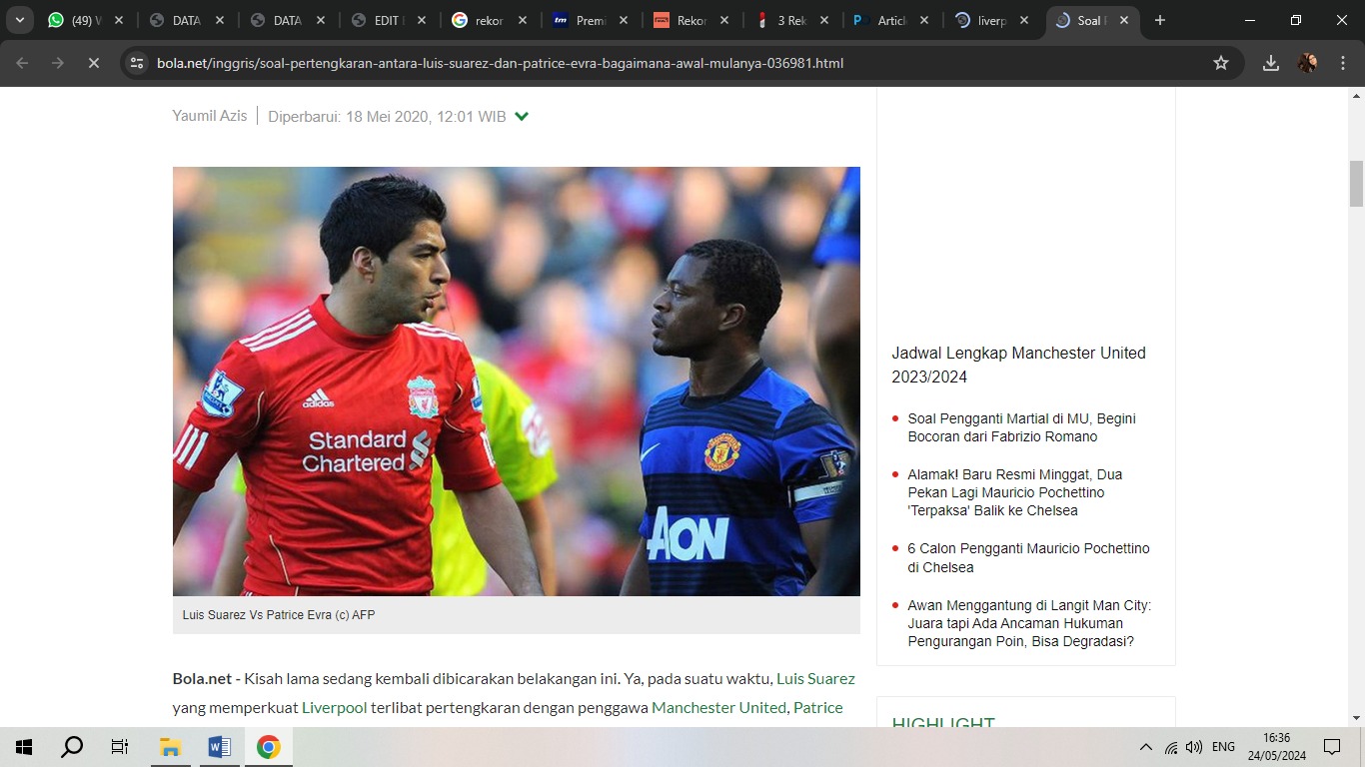
Task: Click the update date 18 Mei 2020
Action: pos(388,117)
